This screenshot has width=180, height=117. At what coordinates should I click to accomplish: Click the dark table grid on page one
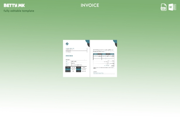click(x=76, y=69)
